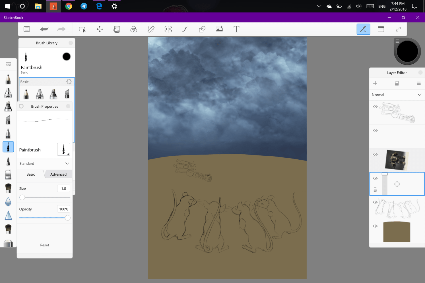The height and width of the screenshot is (283, 425).
Task: Show the hidden robot photo layer
Action: [375, 155]
